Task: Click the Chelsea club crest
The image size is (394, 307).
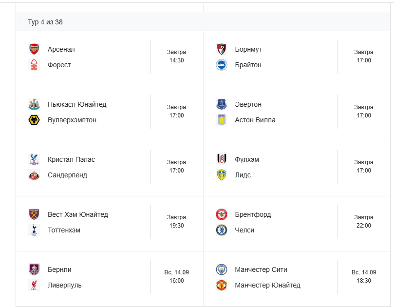Action: click(222, 230)
